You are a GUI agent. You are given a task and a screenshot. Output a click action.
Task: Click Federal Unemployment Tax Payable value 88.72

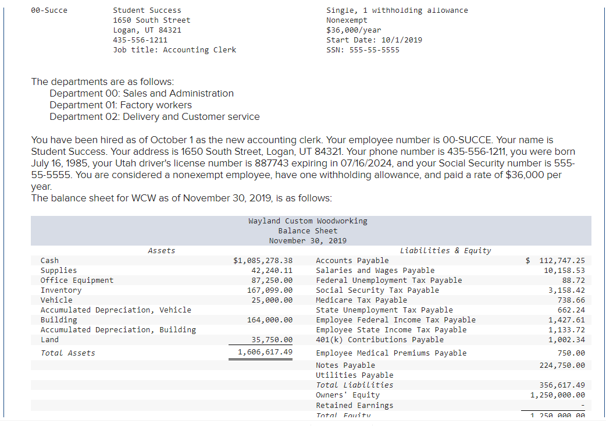(573, 281)
